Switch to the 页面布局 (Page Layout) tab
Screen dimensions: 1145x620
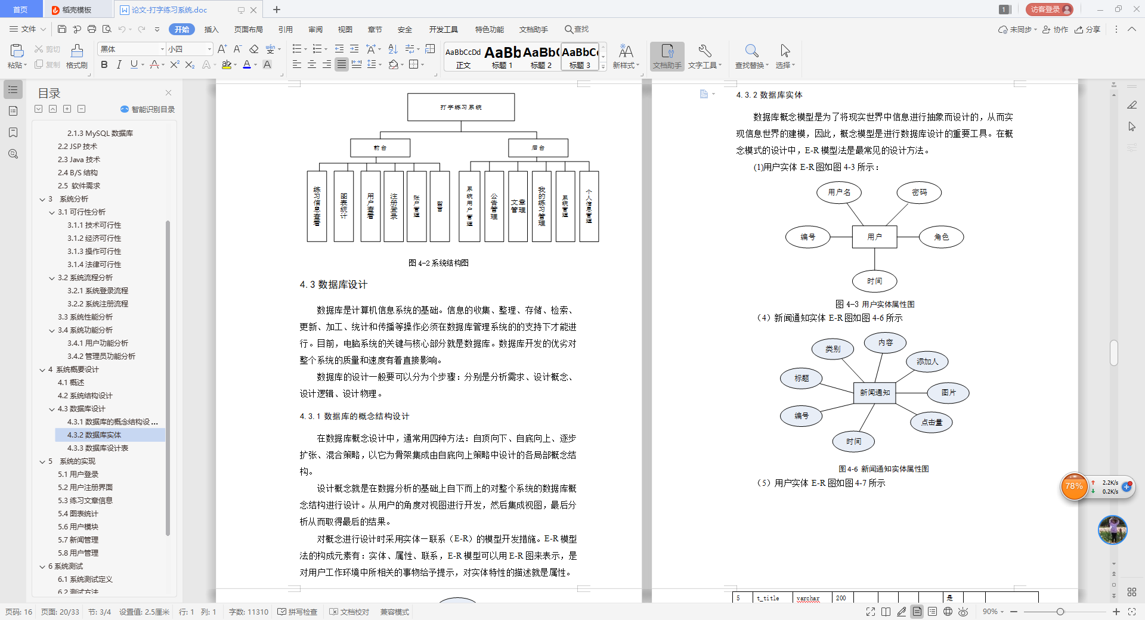coord(249,29)
